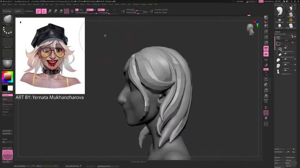Open the Brush menu
Image resolution: width=300 pixels, height=168 pixels.
pyautogui.click(x=9, y=4)
